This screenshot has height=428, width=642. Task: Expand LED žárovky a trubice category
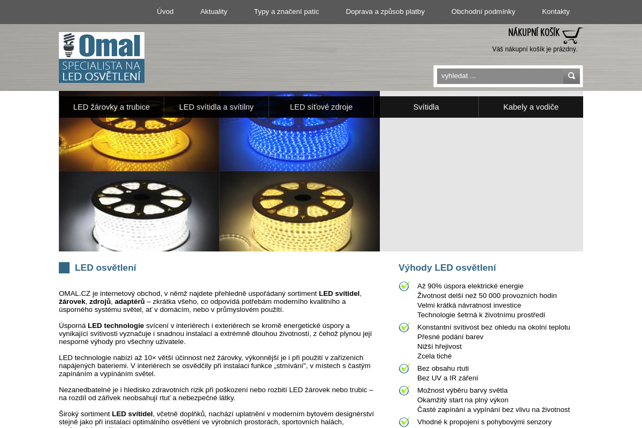pos(111,107)
